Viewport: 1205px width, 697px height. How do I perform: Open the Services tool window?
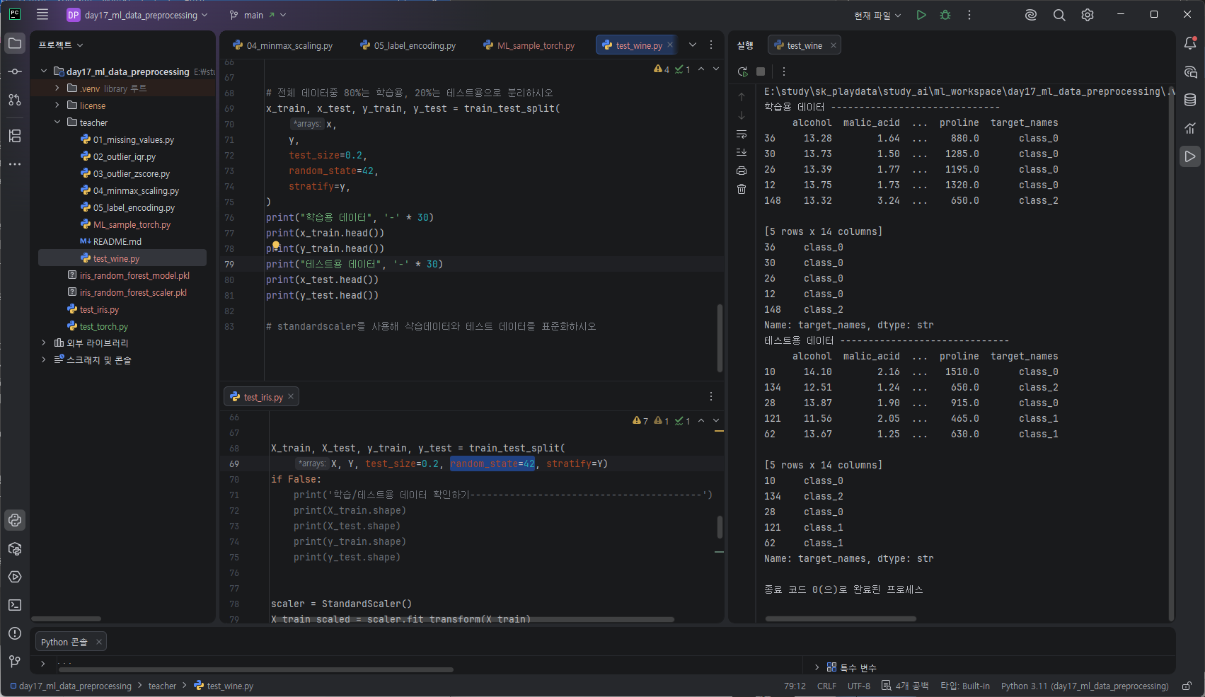tap(15, 577)
